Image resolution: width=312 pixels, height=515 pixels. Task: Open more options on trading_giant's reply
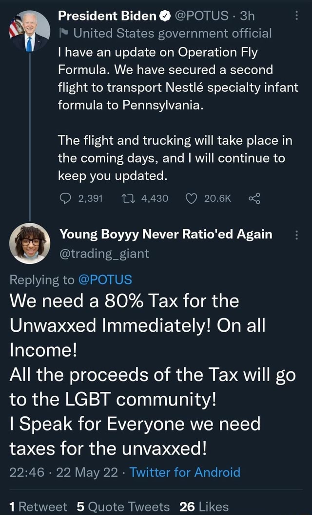tap(297, 235)
